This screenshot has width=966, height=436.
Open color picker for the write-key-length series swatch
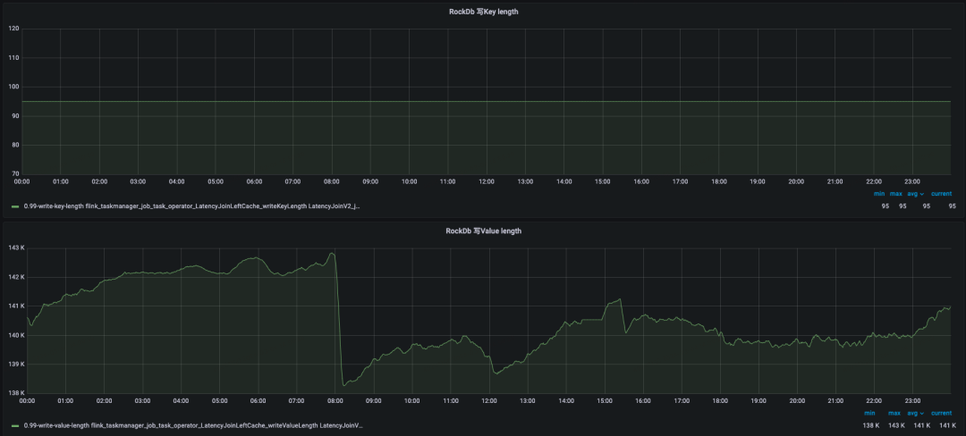pos(15,206)
